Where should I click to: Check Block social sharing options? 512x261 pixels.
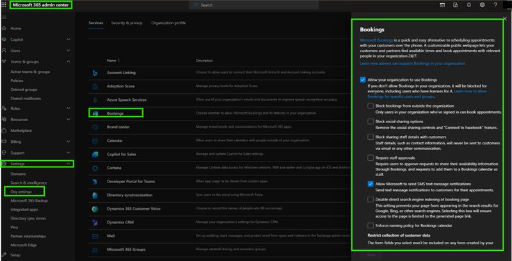[x=371, y=121]
